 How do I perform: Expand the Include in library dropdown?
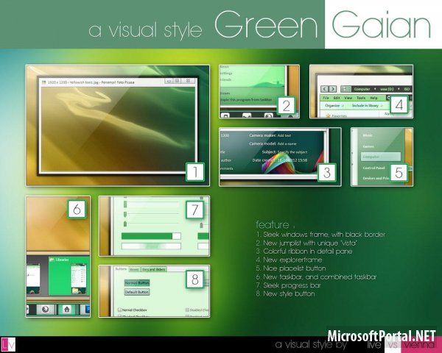pos(367,106)
